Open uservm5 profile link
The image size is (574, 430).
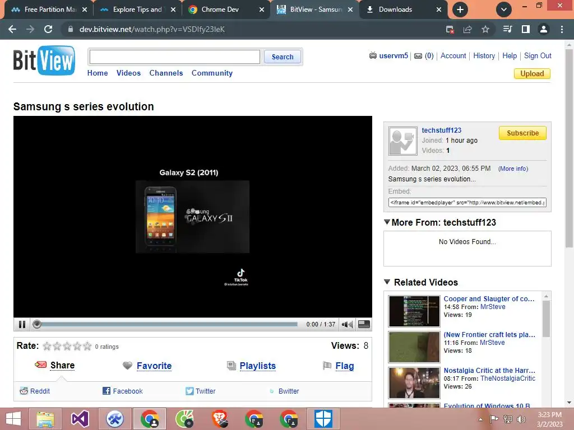pos(394,55)
